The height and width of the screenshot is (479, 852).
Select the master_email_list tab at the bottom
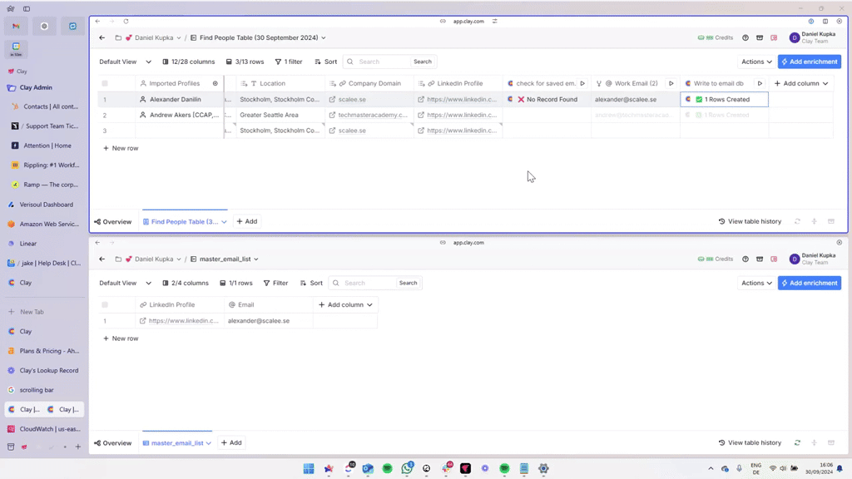coord(176,443)
